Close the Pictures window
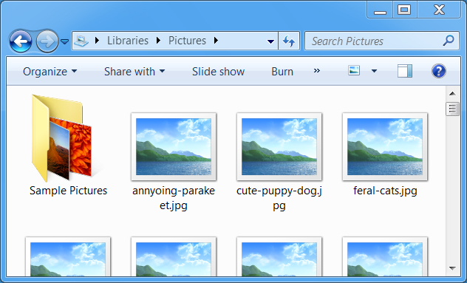Screen dimensions: 467x283 (439, 10)
